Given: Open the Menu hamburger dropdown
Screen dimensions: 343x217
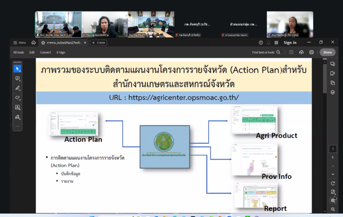Looking at the screenshot, I should tap(19, 42).
